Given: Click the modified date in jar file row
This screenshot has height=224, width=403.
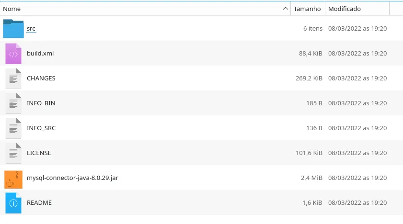Looking at the screenshot, I should tap(357, 178).
